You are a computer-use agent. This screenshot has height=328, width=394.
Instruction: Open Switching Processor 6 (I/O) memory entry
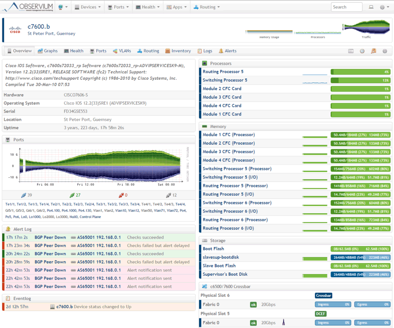pyautogui.click(x=230, y=211)
